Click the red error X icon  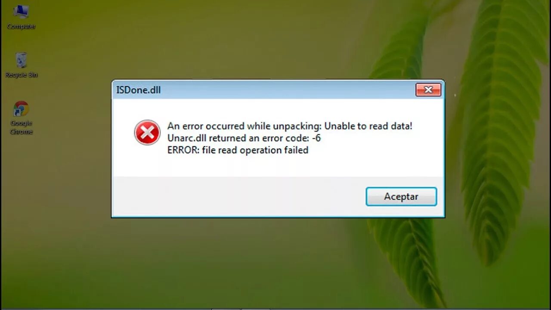coord(147,133)
